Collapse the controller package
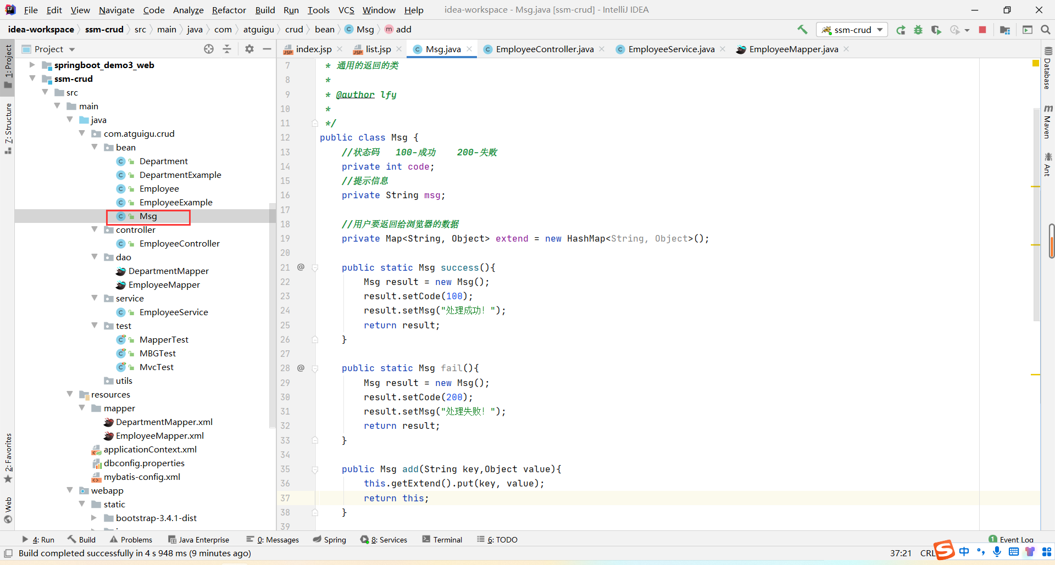1055x565 pixels. tap(95, 230)
